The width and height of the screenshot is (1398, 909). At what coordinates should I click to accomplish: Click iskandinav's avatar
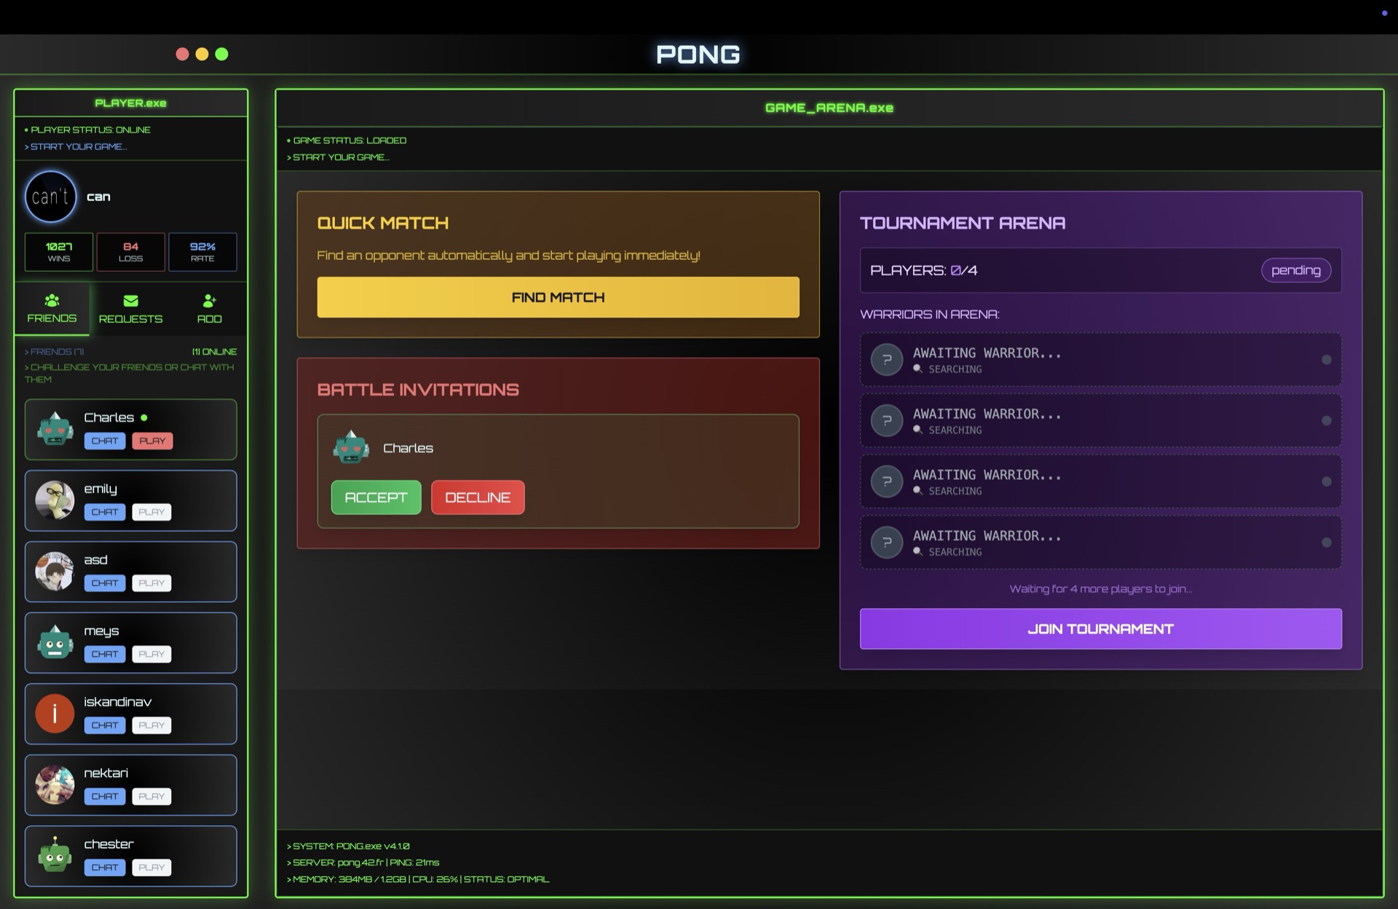(55, 714)
